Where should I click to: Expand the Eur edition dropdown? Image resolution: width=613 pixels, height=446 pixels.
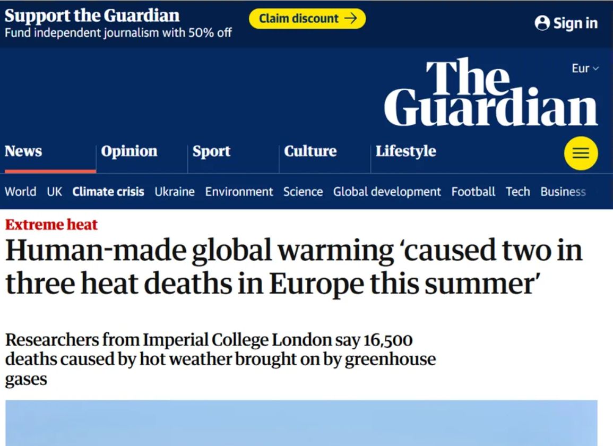585,68
